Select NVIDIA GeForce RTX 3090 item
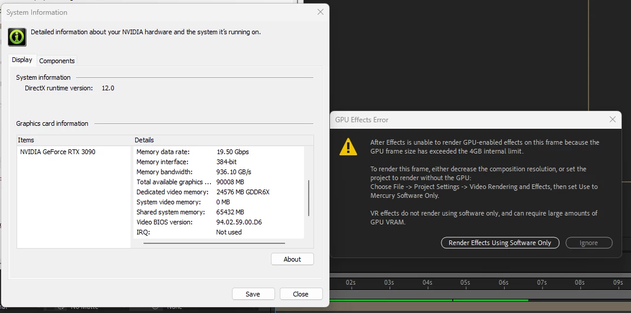The image size is (631, 313). [57, 152]
